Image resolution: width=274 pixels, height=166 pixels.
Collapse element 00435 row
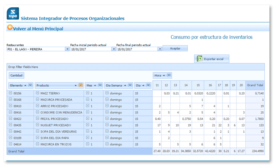click(x=11, y=125)
